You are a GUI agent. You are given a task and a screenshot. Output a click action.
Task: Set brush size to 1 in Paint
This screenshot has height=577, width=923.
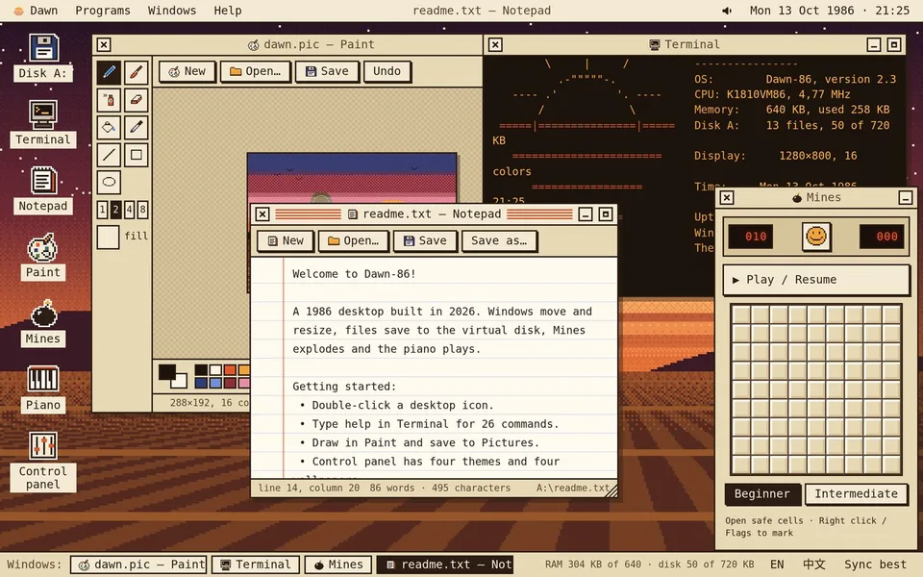pyautogui.click(x=103, y=209)
